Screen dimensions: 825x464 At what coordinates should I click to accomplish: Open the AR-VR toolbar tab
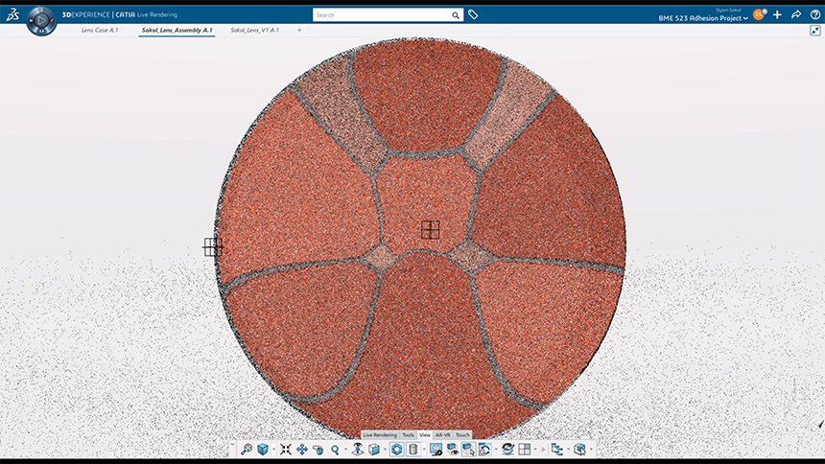click(x=442, y=434)
